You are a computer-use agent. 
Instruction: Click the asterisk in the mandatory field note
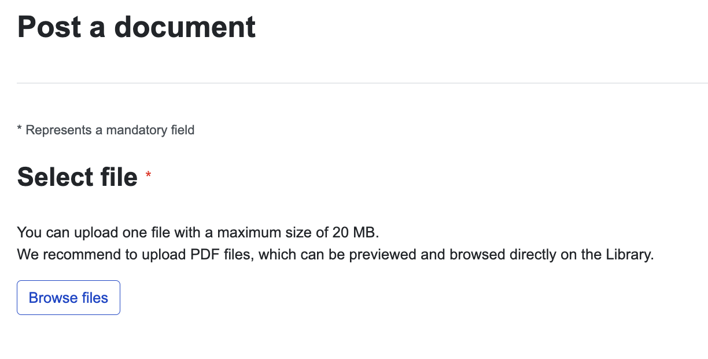pyautogui.click(x=19, y=129)
